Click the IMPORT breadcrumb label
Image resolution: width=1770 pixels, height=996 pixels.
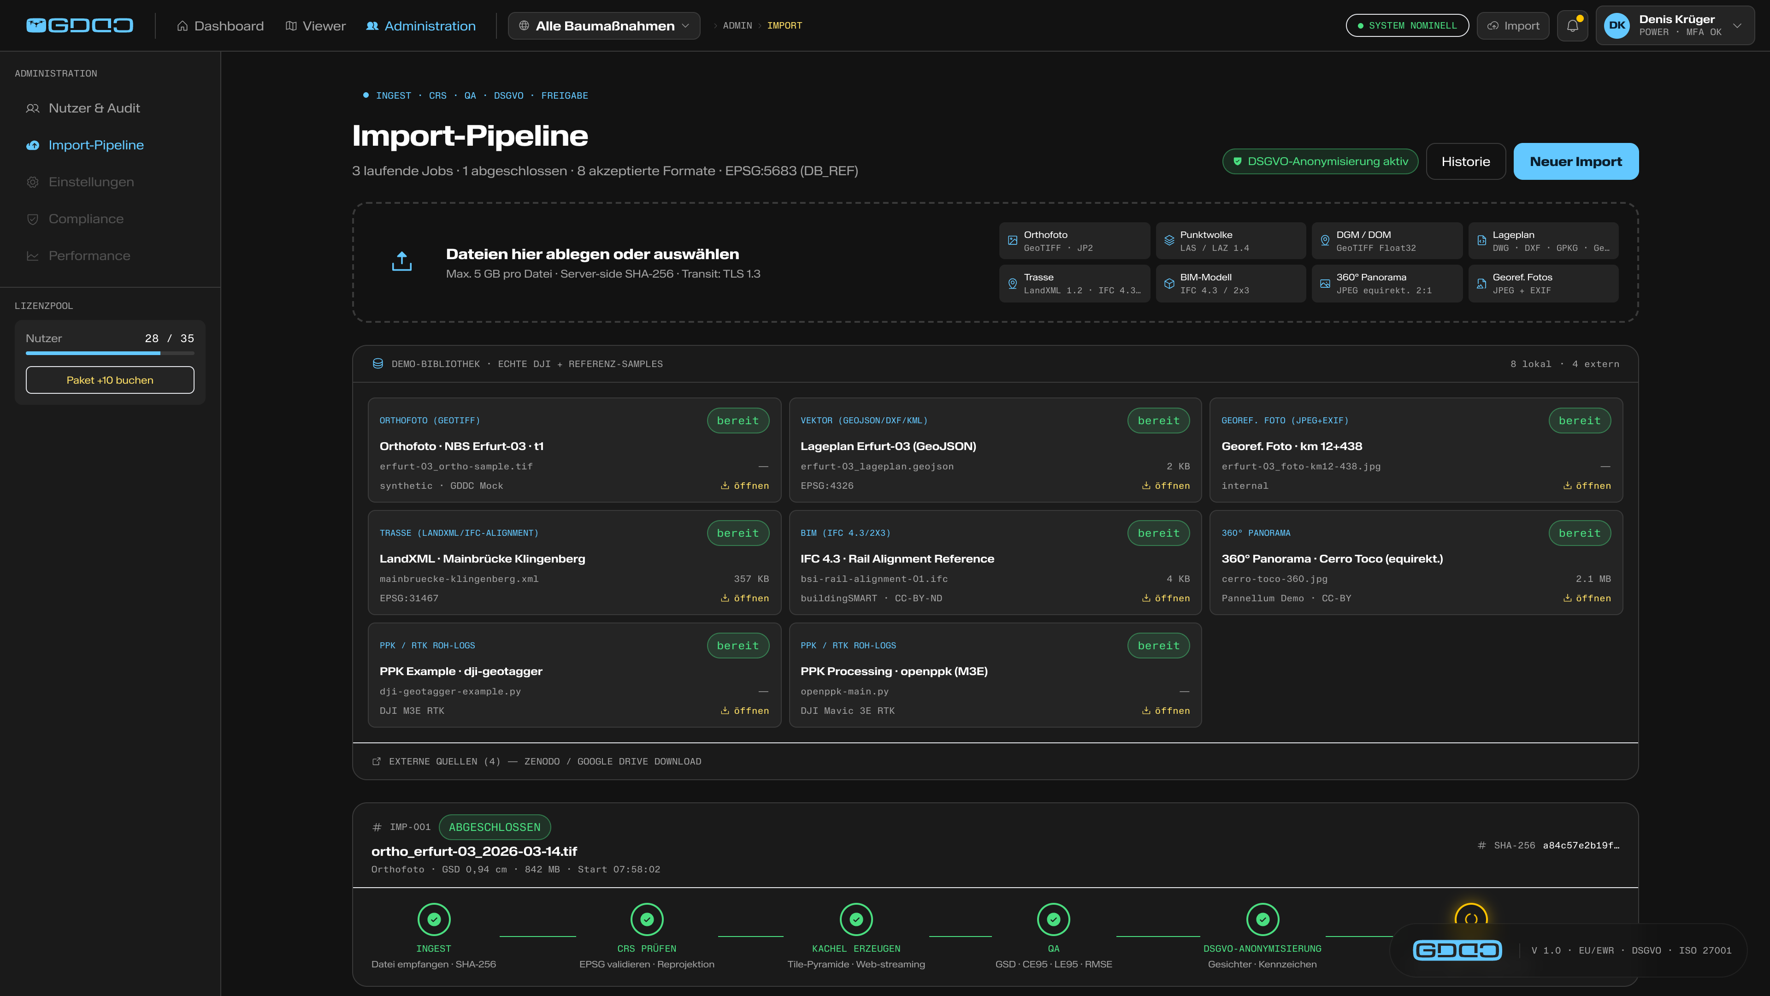coord(784,25)
